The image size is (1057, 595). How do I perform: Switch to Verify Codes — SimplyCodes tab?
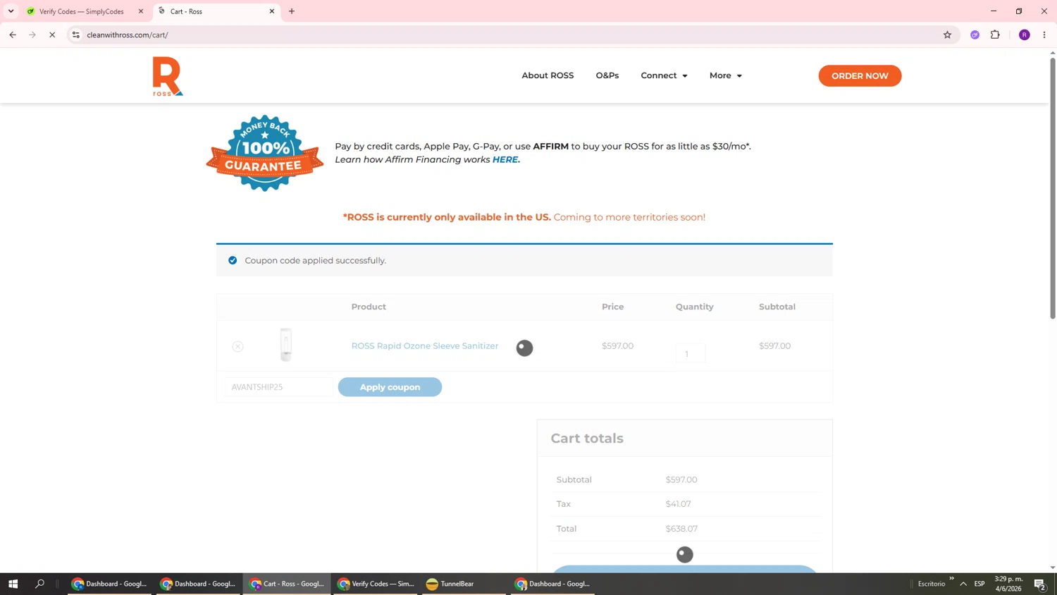pyautogui.click(x=82, y=11)
